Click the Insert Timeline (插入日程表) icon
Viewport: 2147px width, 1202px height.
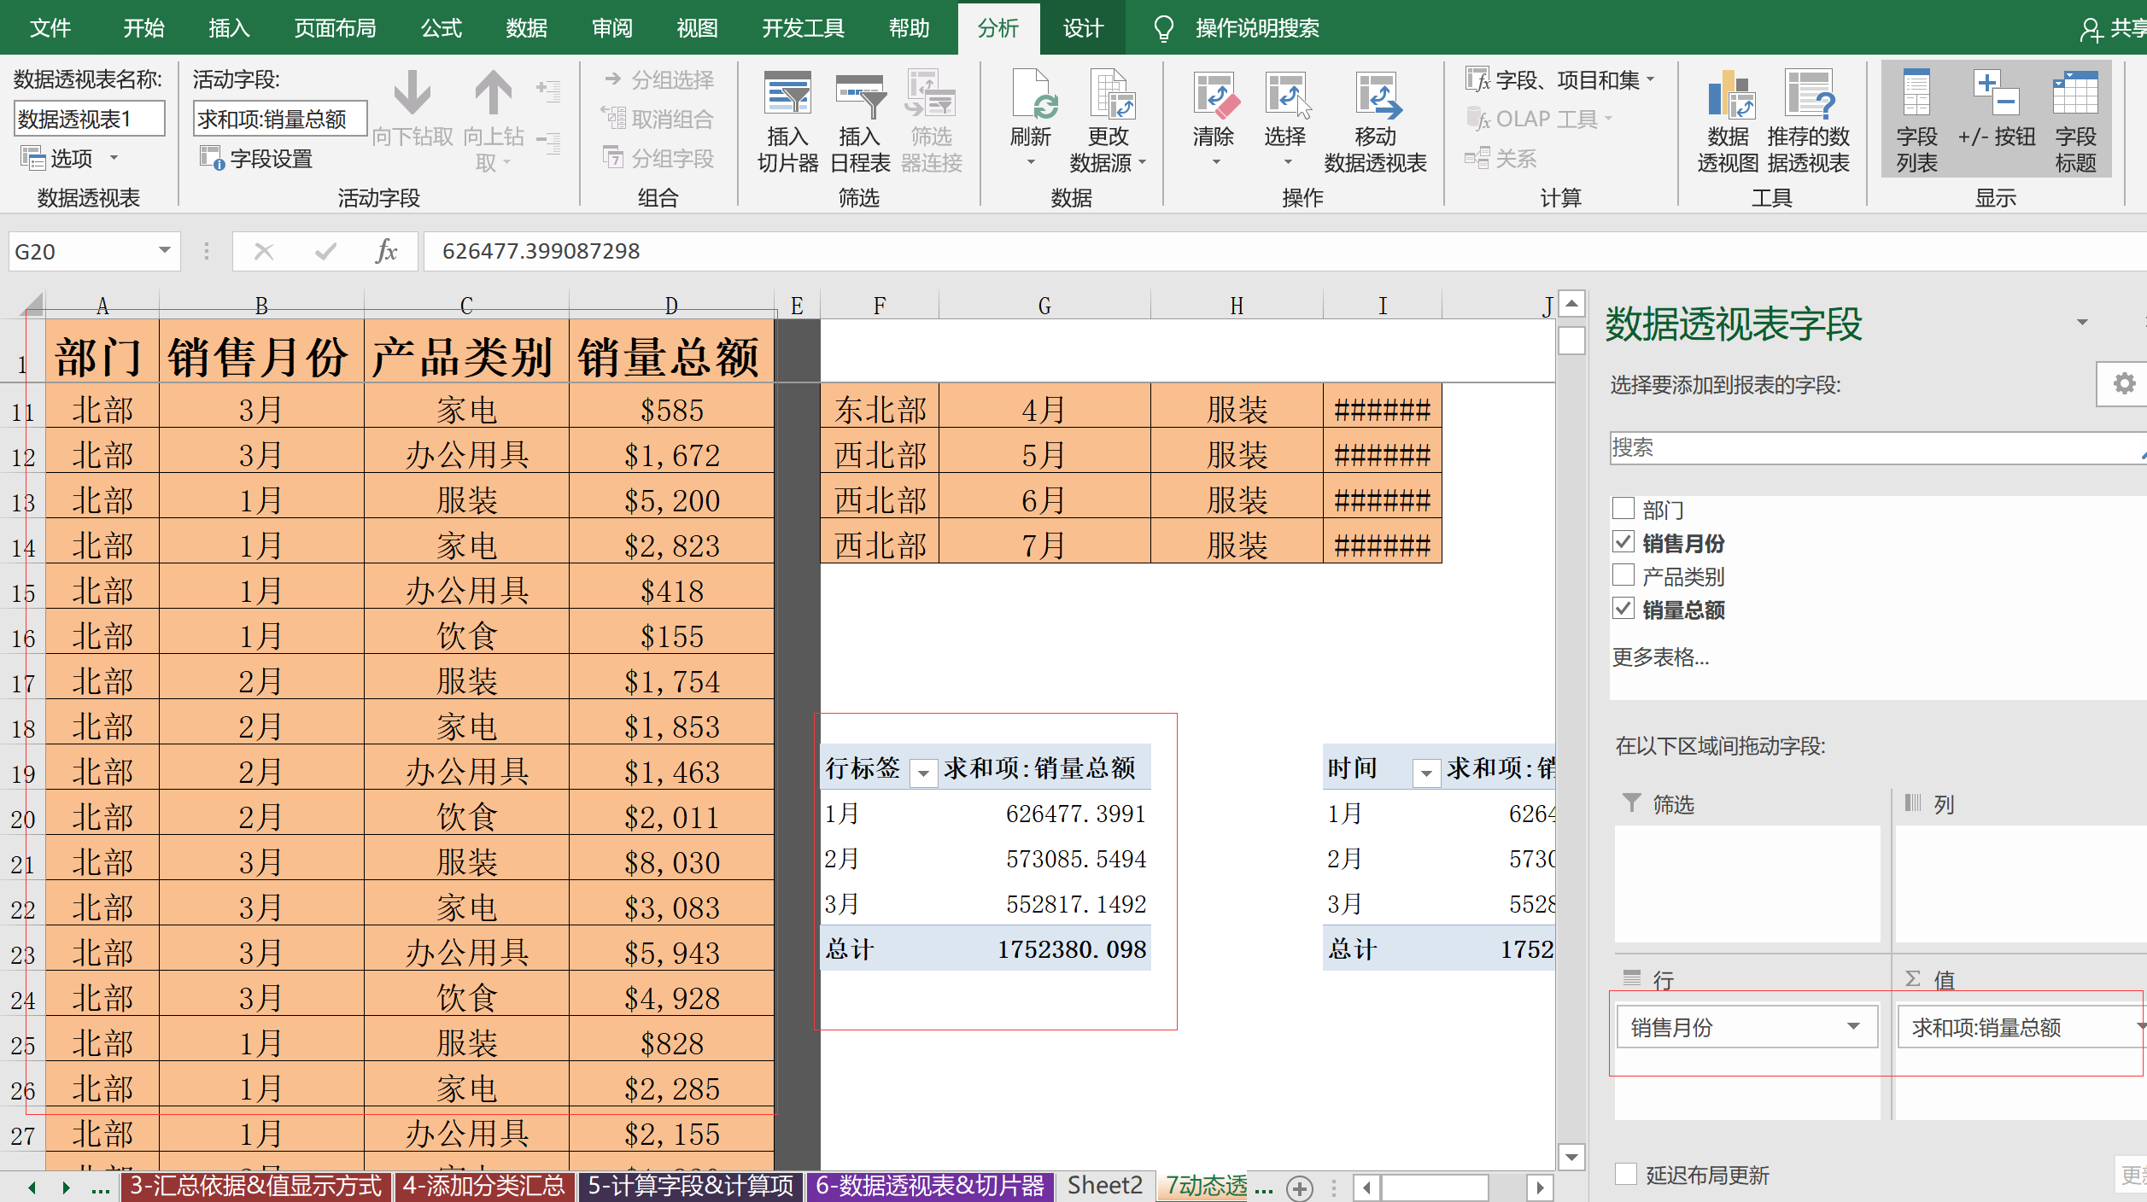click(859, 94)
